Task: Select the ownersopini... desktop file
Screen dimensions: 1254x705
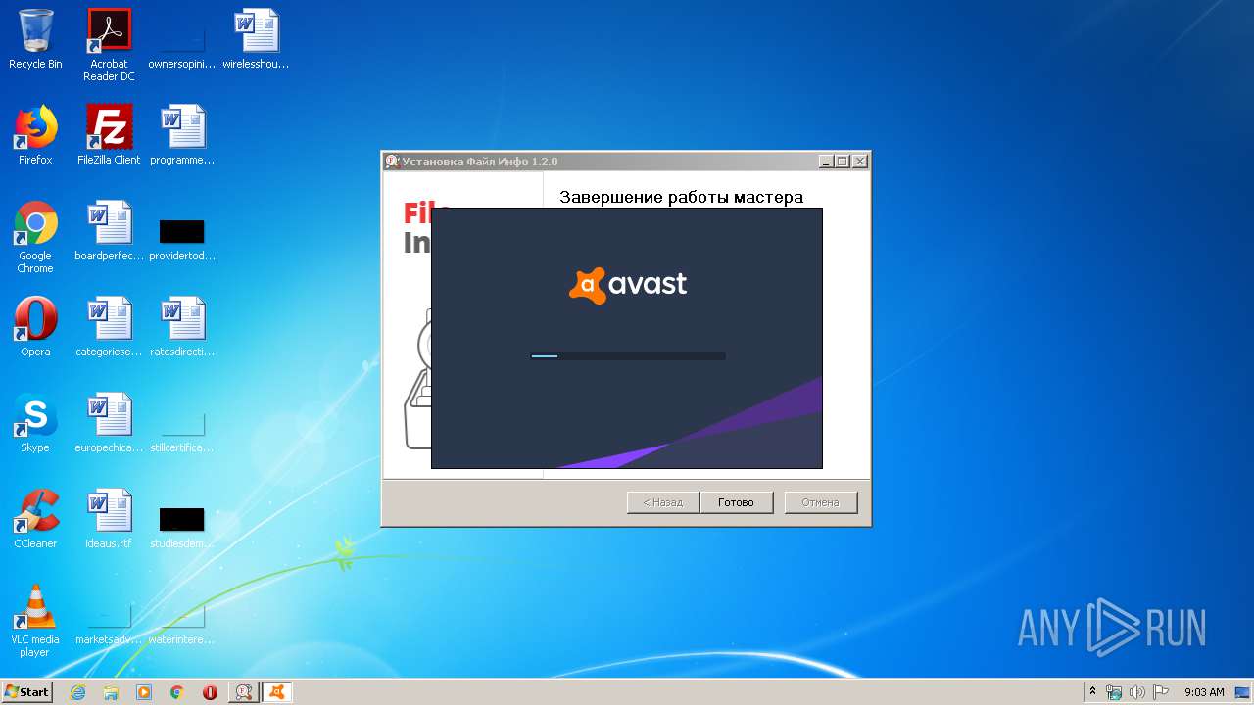Action: pyautogui.click(x=182, y=39)
